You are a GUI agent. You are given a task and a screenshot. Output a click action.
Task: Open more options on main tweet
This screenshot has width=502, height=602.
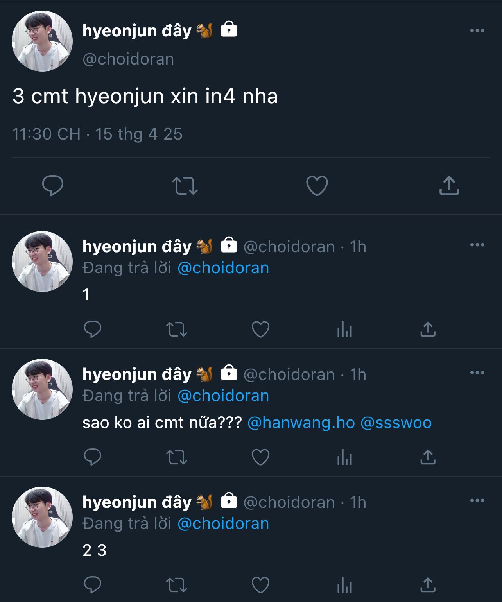[x=477, y=30]
